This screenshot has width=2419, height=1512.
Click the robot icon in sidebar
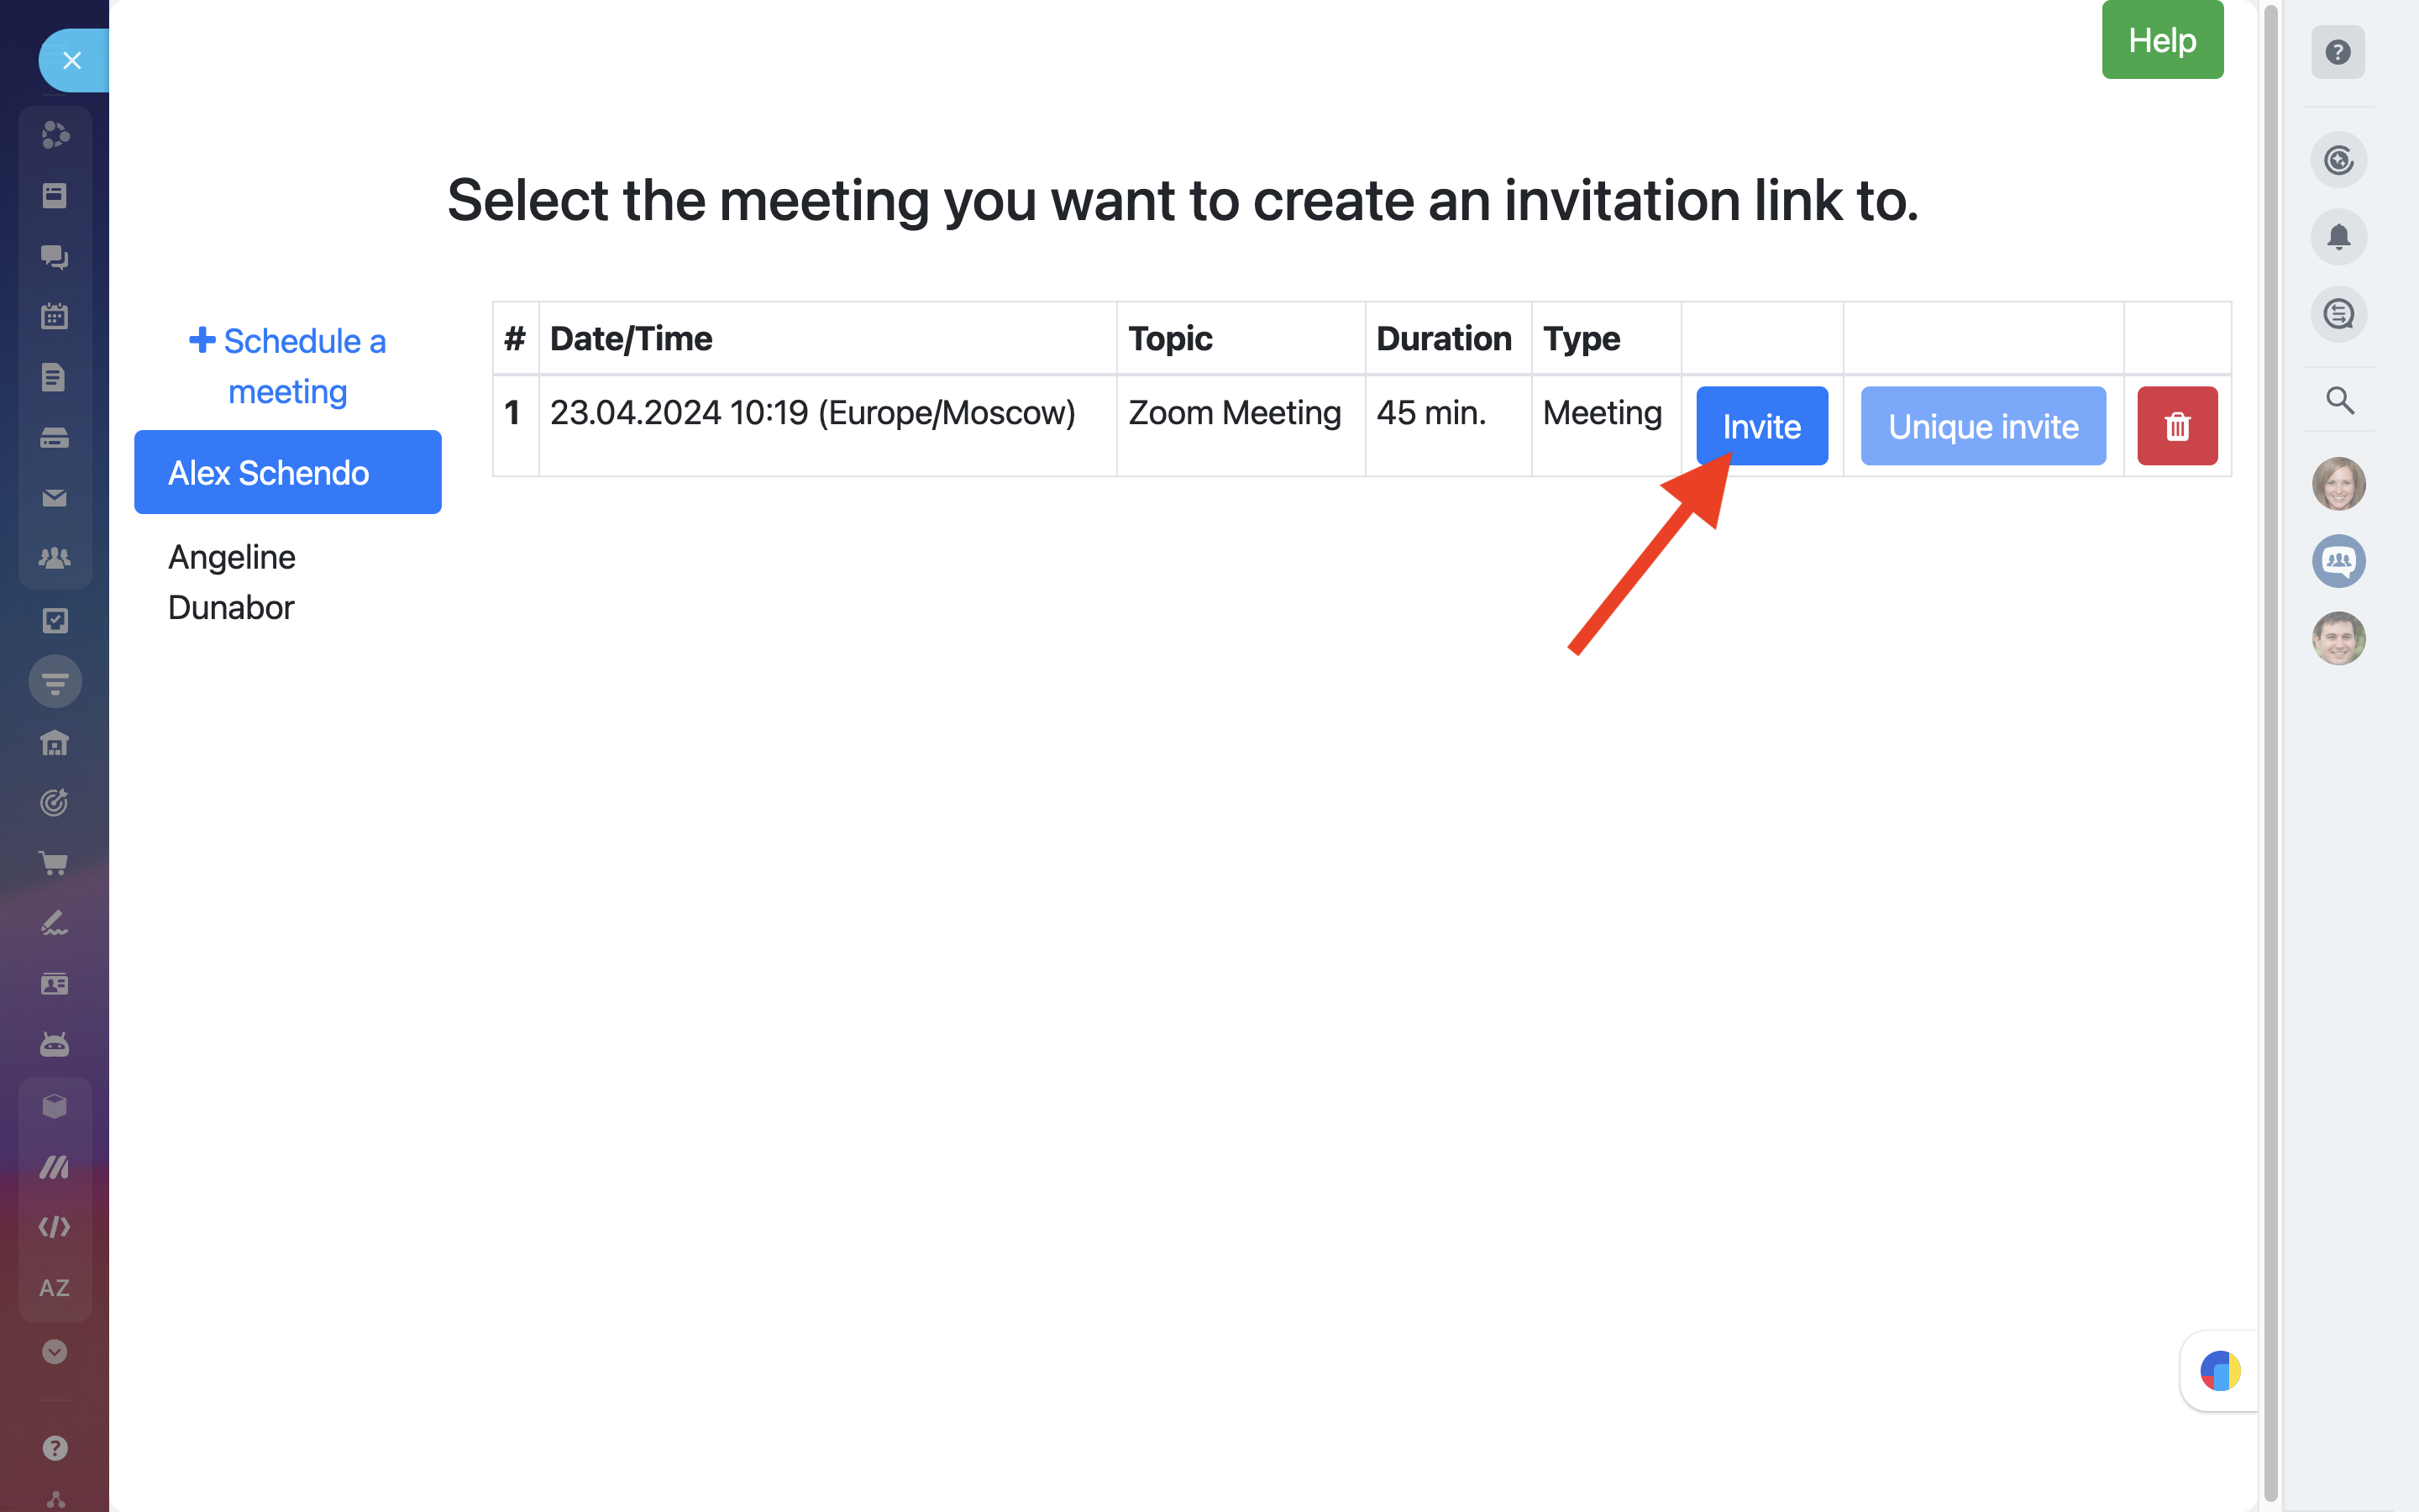coord(55,1045)
